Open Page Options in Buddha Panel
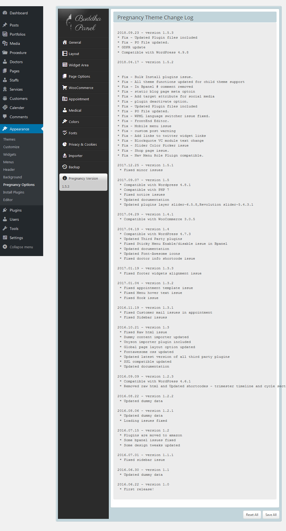The height and width of the screenshot is (531, 286). 79,76
